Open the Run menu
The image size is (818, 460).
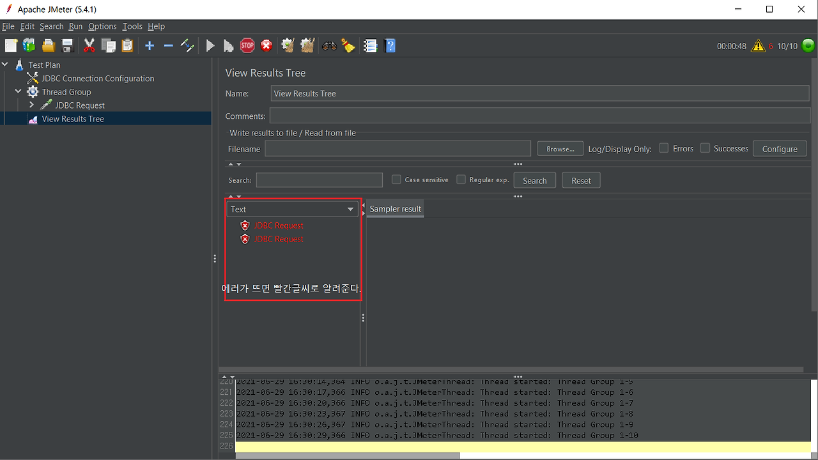coord(75,26)
